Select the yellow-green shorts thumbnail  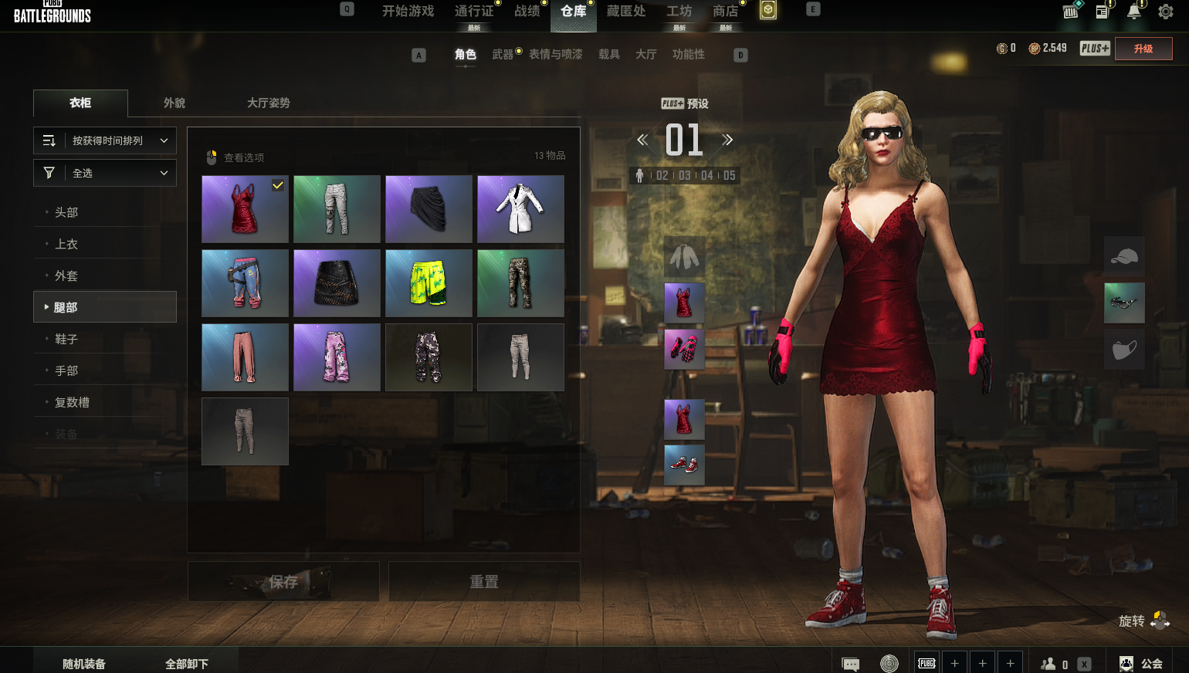pos(429,283)
